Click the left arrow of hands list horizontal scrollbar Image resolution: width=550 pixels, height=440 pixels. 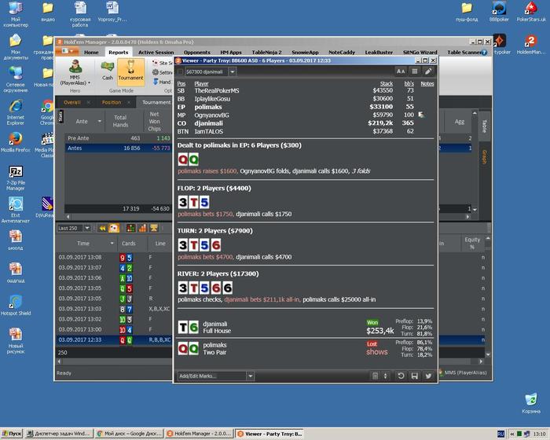(59, 361)
